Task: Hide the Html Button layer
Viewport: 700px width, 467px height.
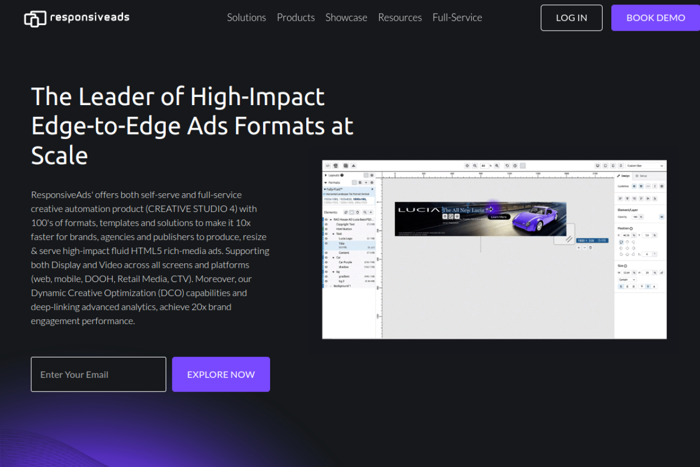Action: tap(326, 229)
